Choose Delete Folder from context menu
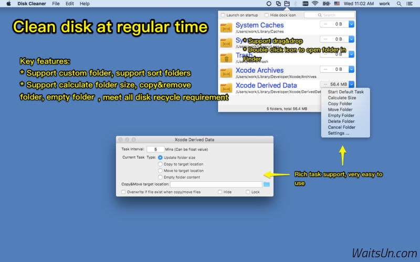The height and width of the screenshot is (262, 420). [x=345, y=121]
